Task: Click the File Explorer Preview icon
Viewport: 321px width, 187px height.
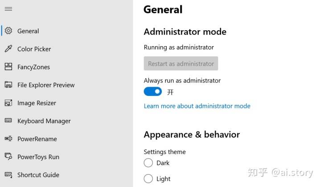Action: pos(8,85)
